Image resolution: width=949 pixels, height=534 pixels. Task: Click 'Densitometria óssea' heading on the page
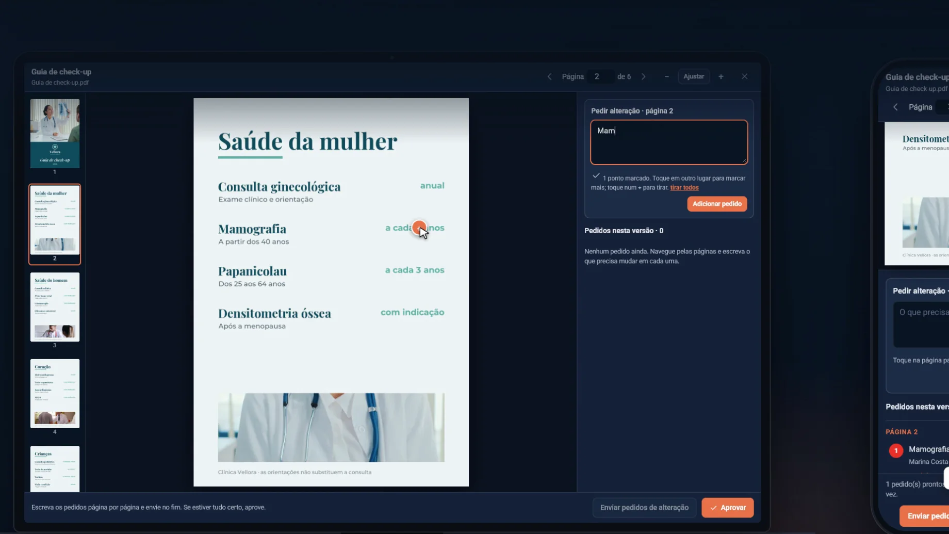coord(274,314)
